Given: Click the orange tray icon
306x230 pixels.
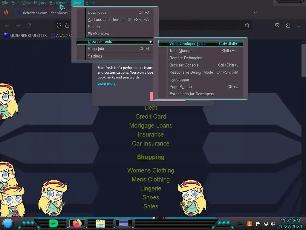Looking at the screenshot, I should click(250, 223).
